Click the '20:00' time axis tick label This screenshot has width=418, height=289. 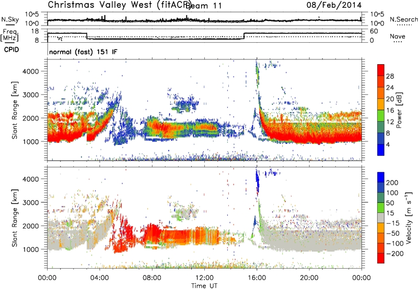(309, 278)
